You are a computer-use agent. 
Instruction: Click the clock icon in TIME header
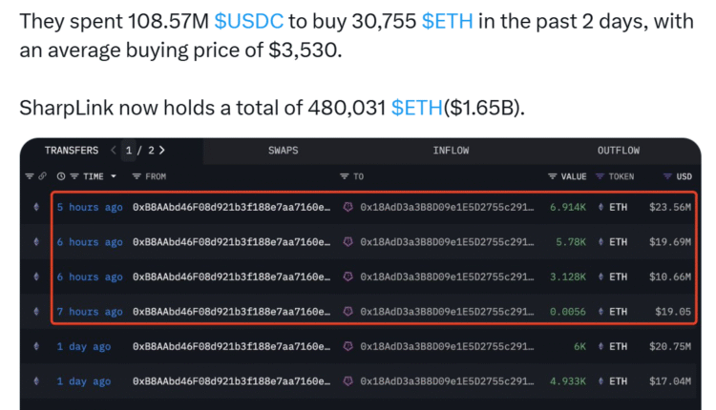pyautogui.click(x=61, y=176)
